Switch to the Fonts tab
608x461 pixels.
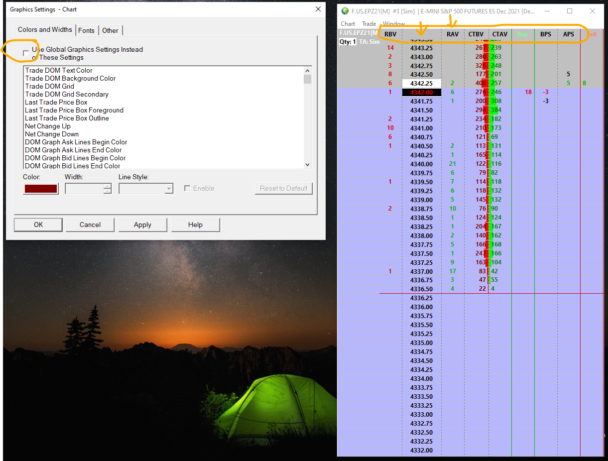[x=86, y=30]
